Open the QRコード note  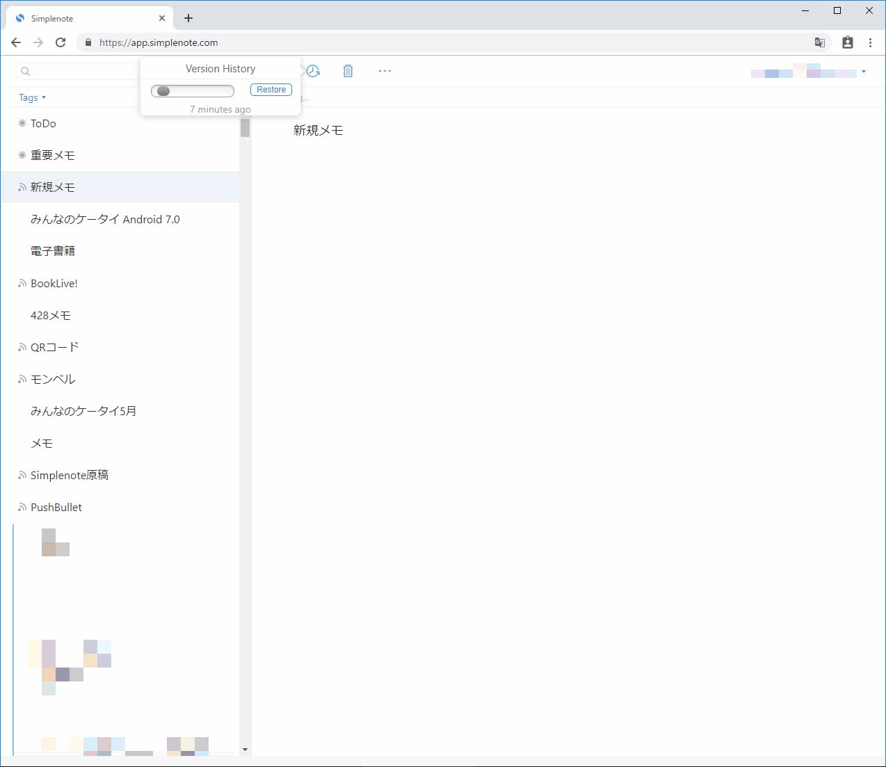120,347
